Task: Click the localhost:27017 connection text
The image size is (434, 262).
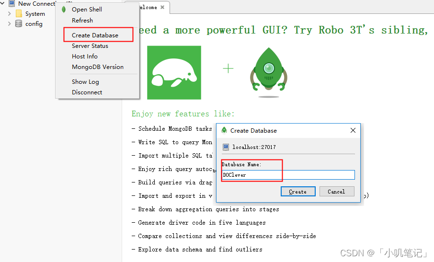Action: (x=254, y=147)
